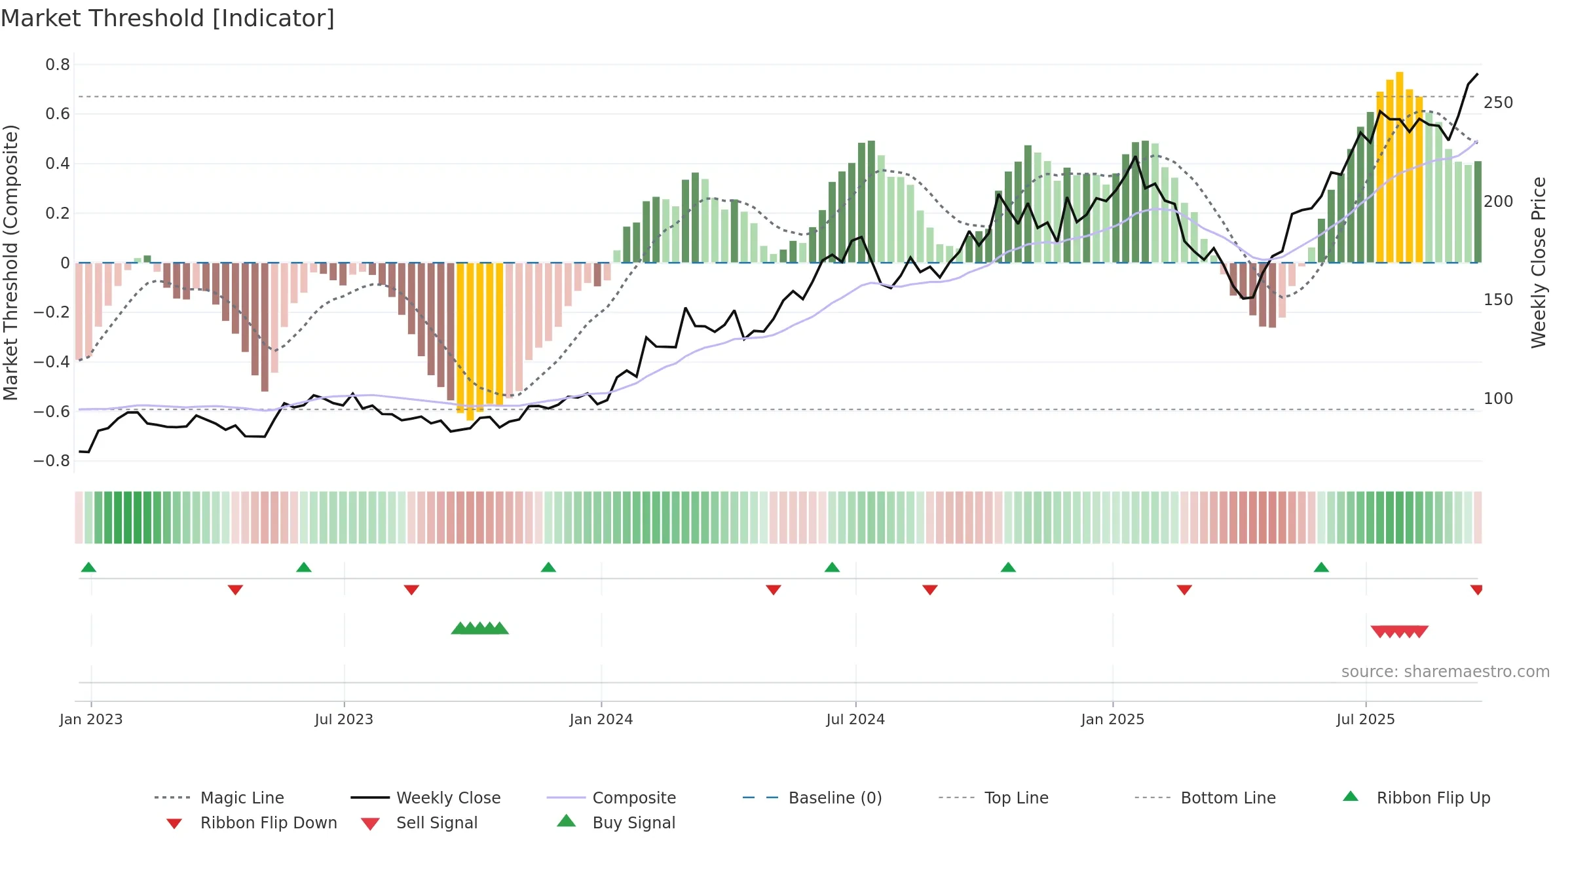Toggle Ribbon Flip Down in the legend
This screenshot has height=884, width=1572.
(x=252, y=823)
